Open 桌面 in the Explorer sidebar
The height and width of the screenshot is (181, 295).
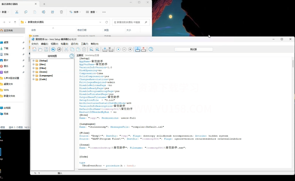6,42
